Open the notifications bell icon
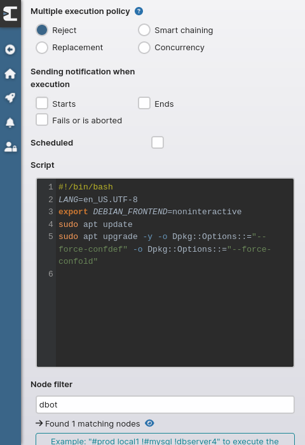 pyautogui.click(x=10, y=123)
